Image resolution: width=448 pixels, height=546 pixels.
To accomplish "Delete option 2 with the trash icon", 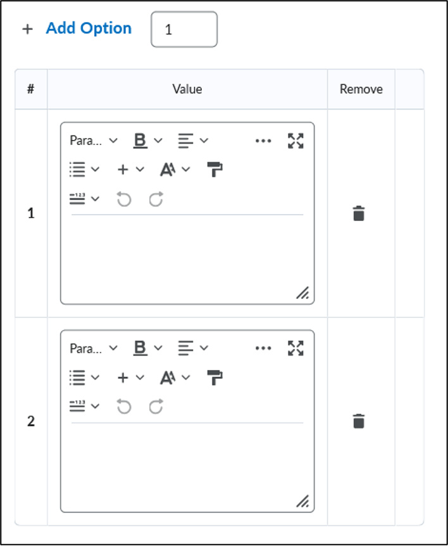I will click(359, 421).
